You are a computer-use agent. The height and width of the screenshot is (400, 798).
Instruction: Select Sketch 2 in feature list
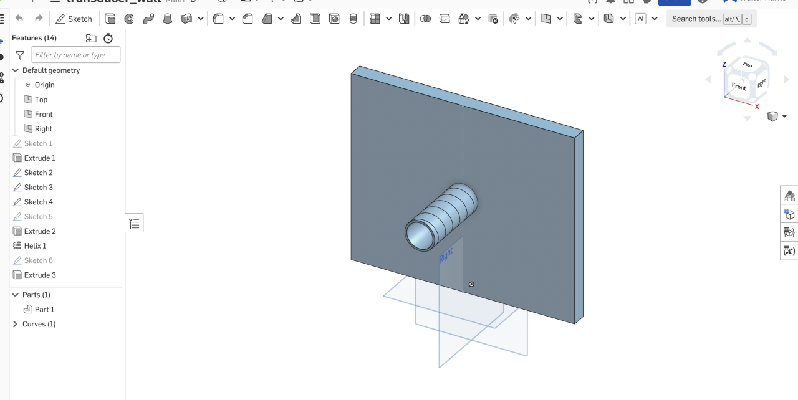(38, 173)
